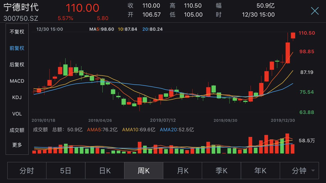The width and height of the screenshot is (326, 183).
Task: Click the 58.5万 volume axis label
Action: pos(307,140)
